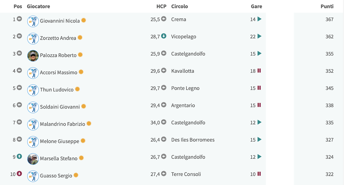Sort by the HCP column header

pyautogui.click(x=162, y=6)
